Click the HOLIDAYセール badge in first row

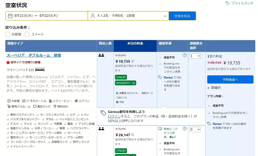coord(125,83)
